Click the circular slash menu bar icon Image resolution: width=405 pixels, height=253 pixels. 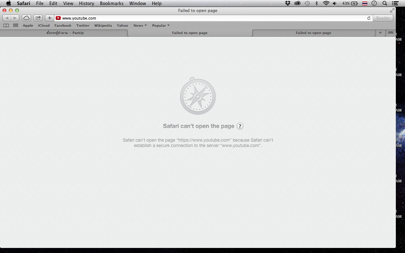pos(374,3)
